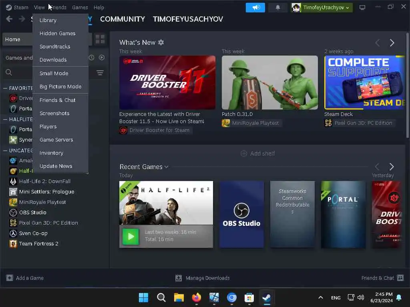The height and width of the screenshot is (307, 410).
Task: Click TimofeyUsachyov avatar picture
Action: (296, 8)
